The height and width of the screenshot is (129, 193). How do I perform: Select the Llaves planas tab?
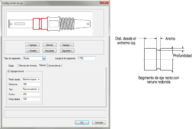pos(54,66)
